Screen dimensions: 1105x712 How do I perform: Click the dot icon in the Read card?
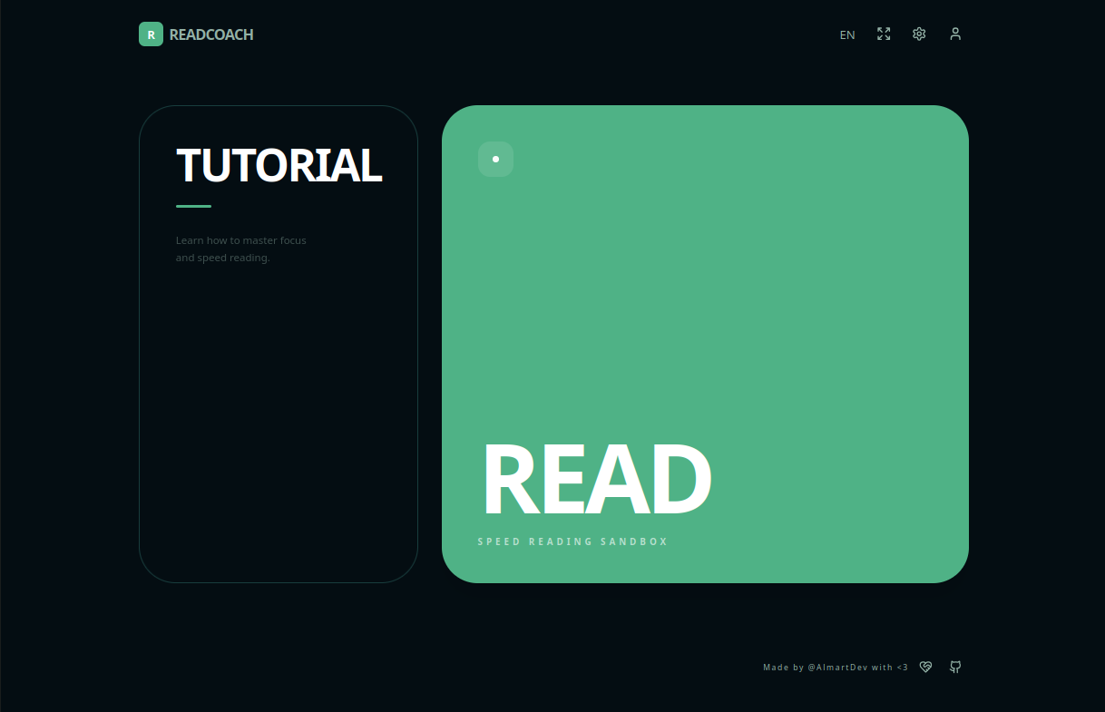495,160
